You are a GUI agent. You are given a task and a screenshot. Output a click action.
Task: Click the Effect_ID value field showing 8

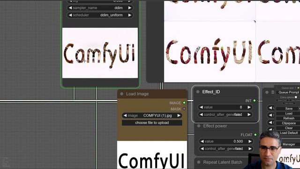(225, 107)
